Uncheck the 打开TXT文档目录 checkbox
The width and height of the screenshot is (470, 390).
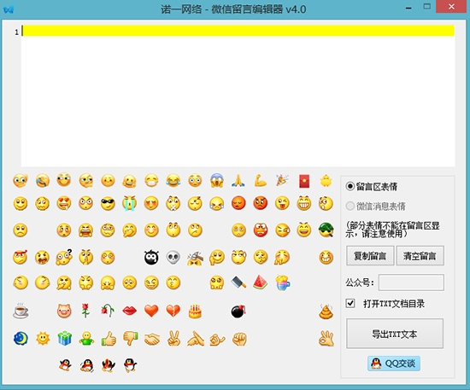point(350,304)
